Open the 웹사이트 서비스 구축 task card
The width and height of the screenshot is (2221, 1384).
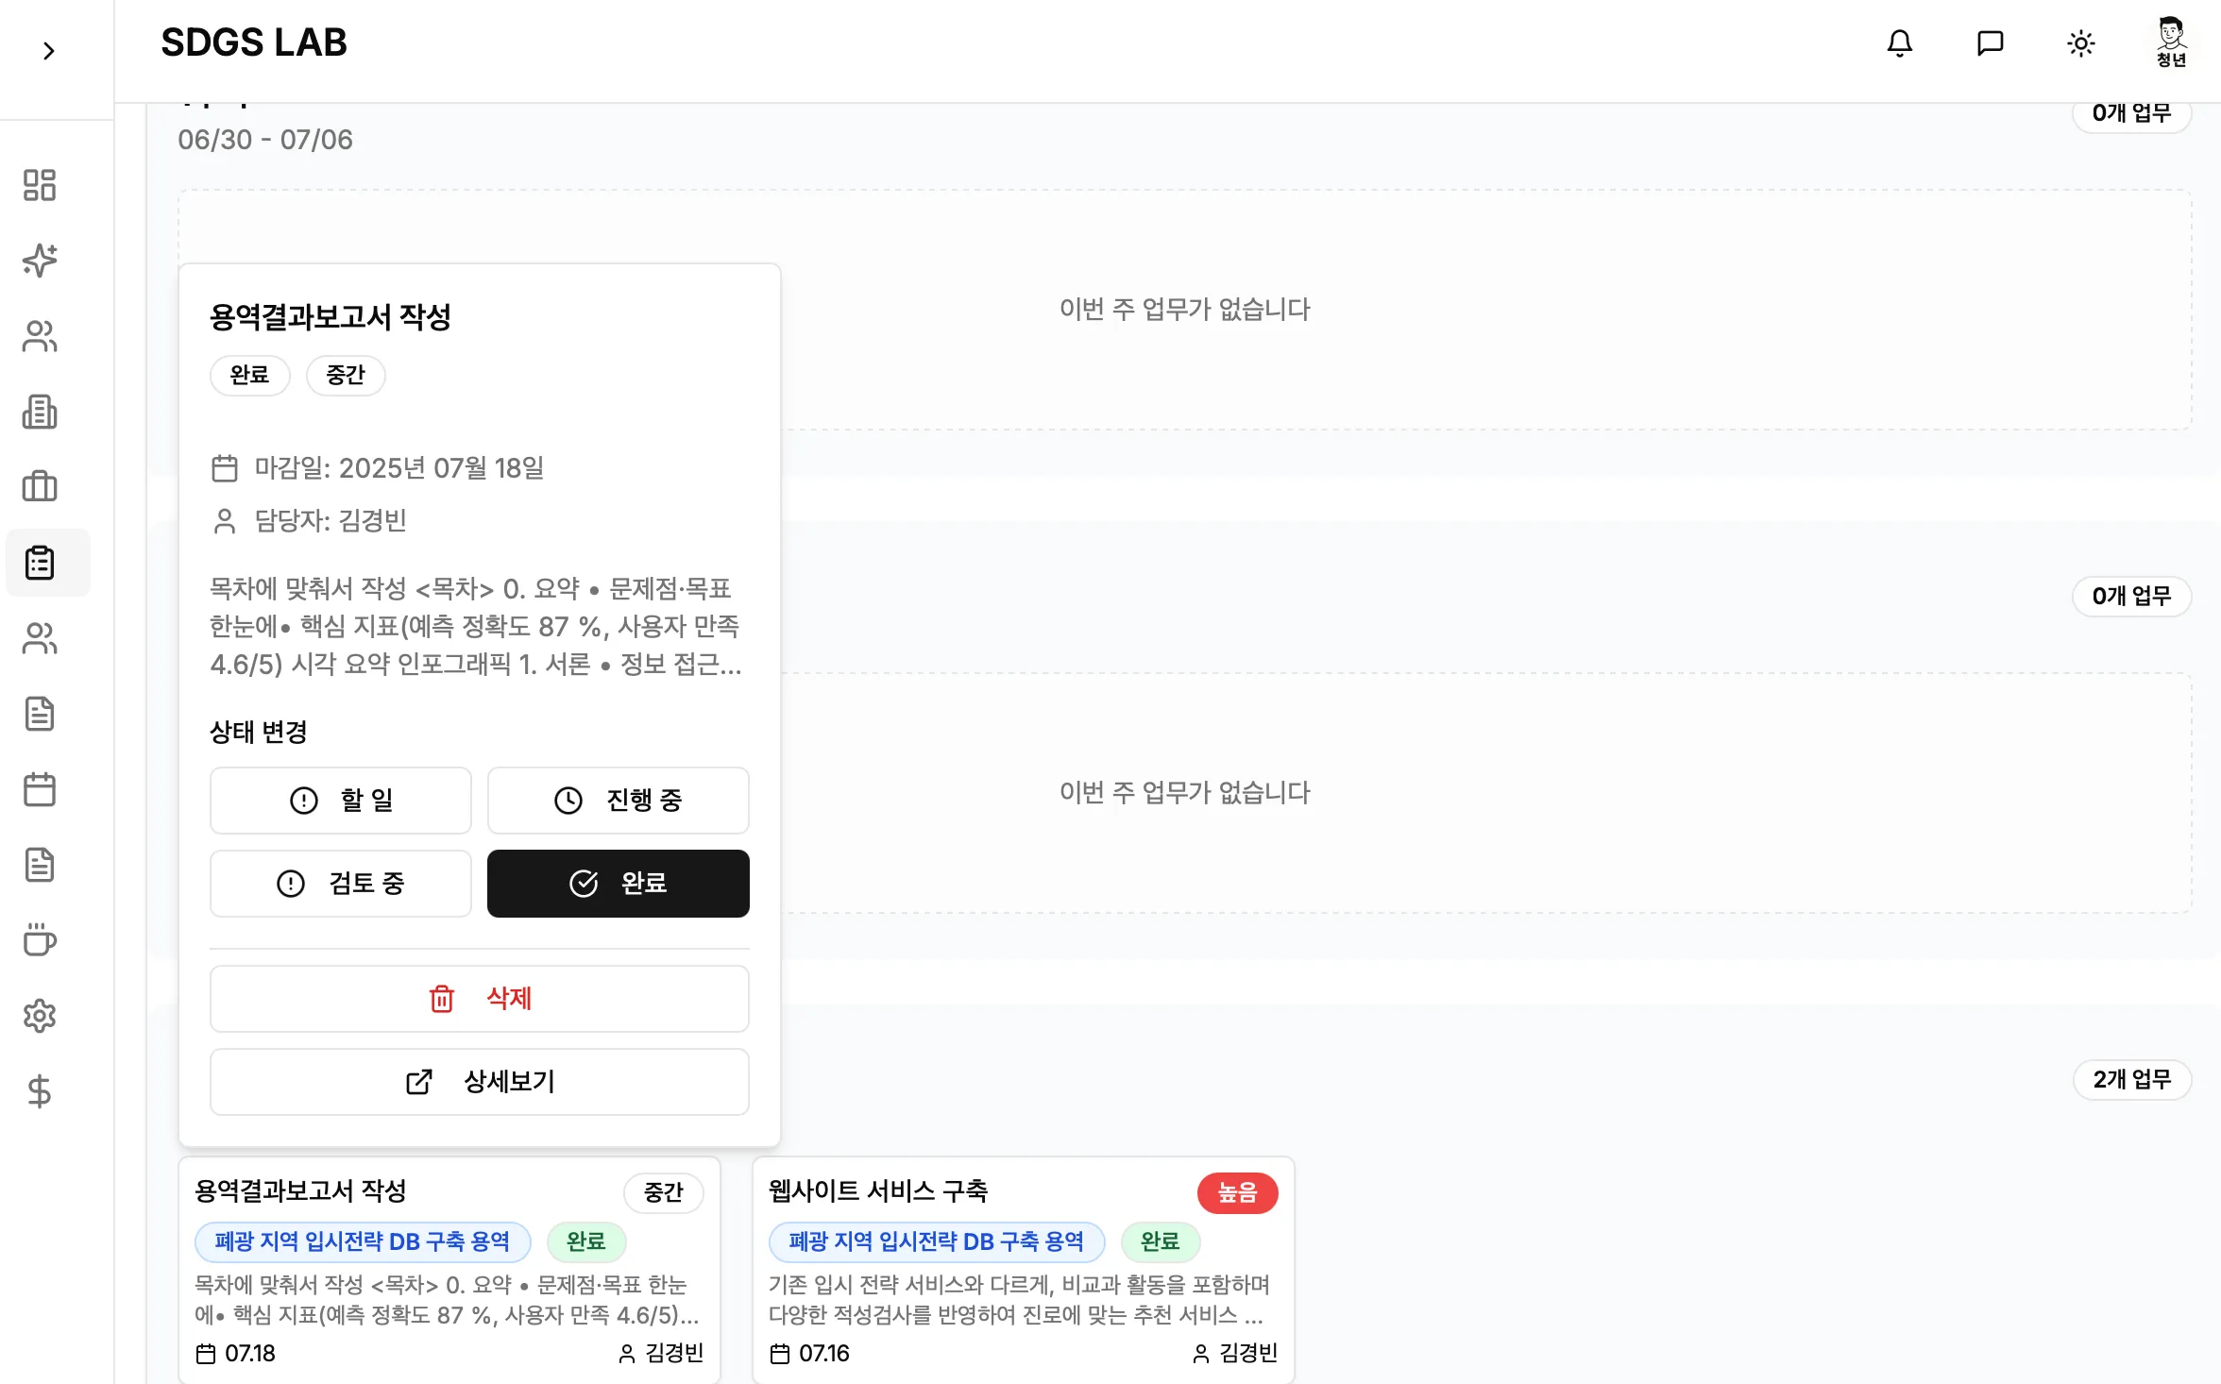[x=1024, y=1270]
